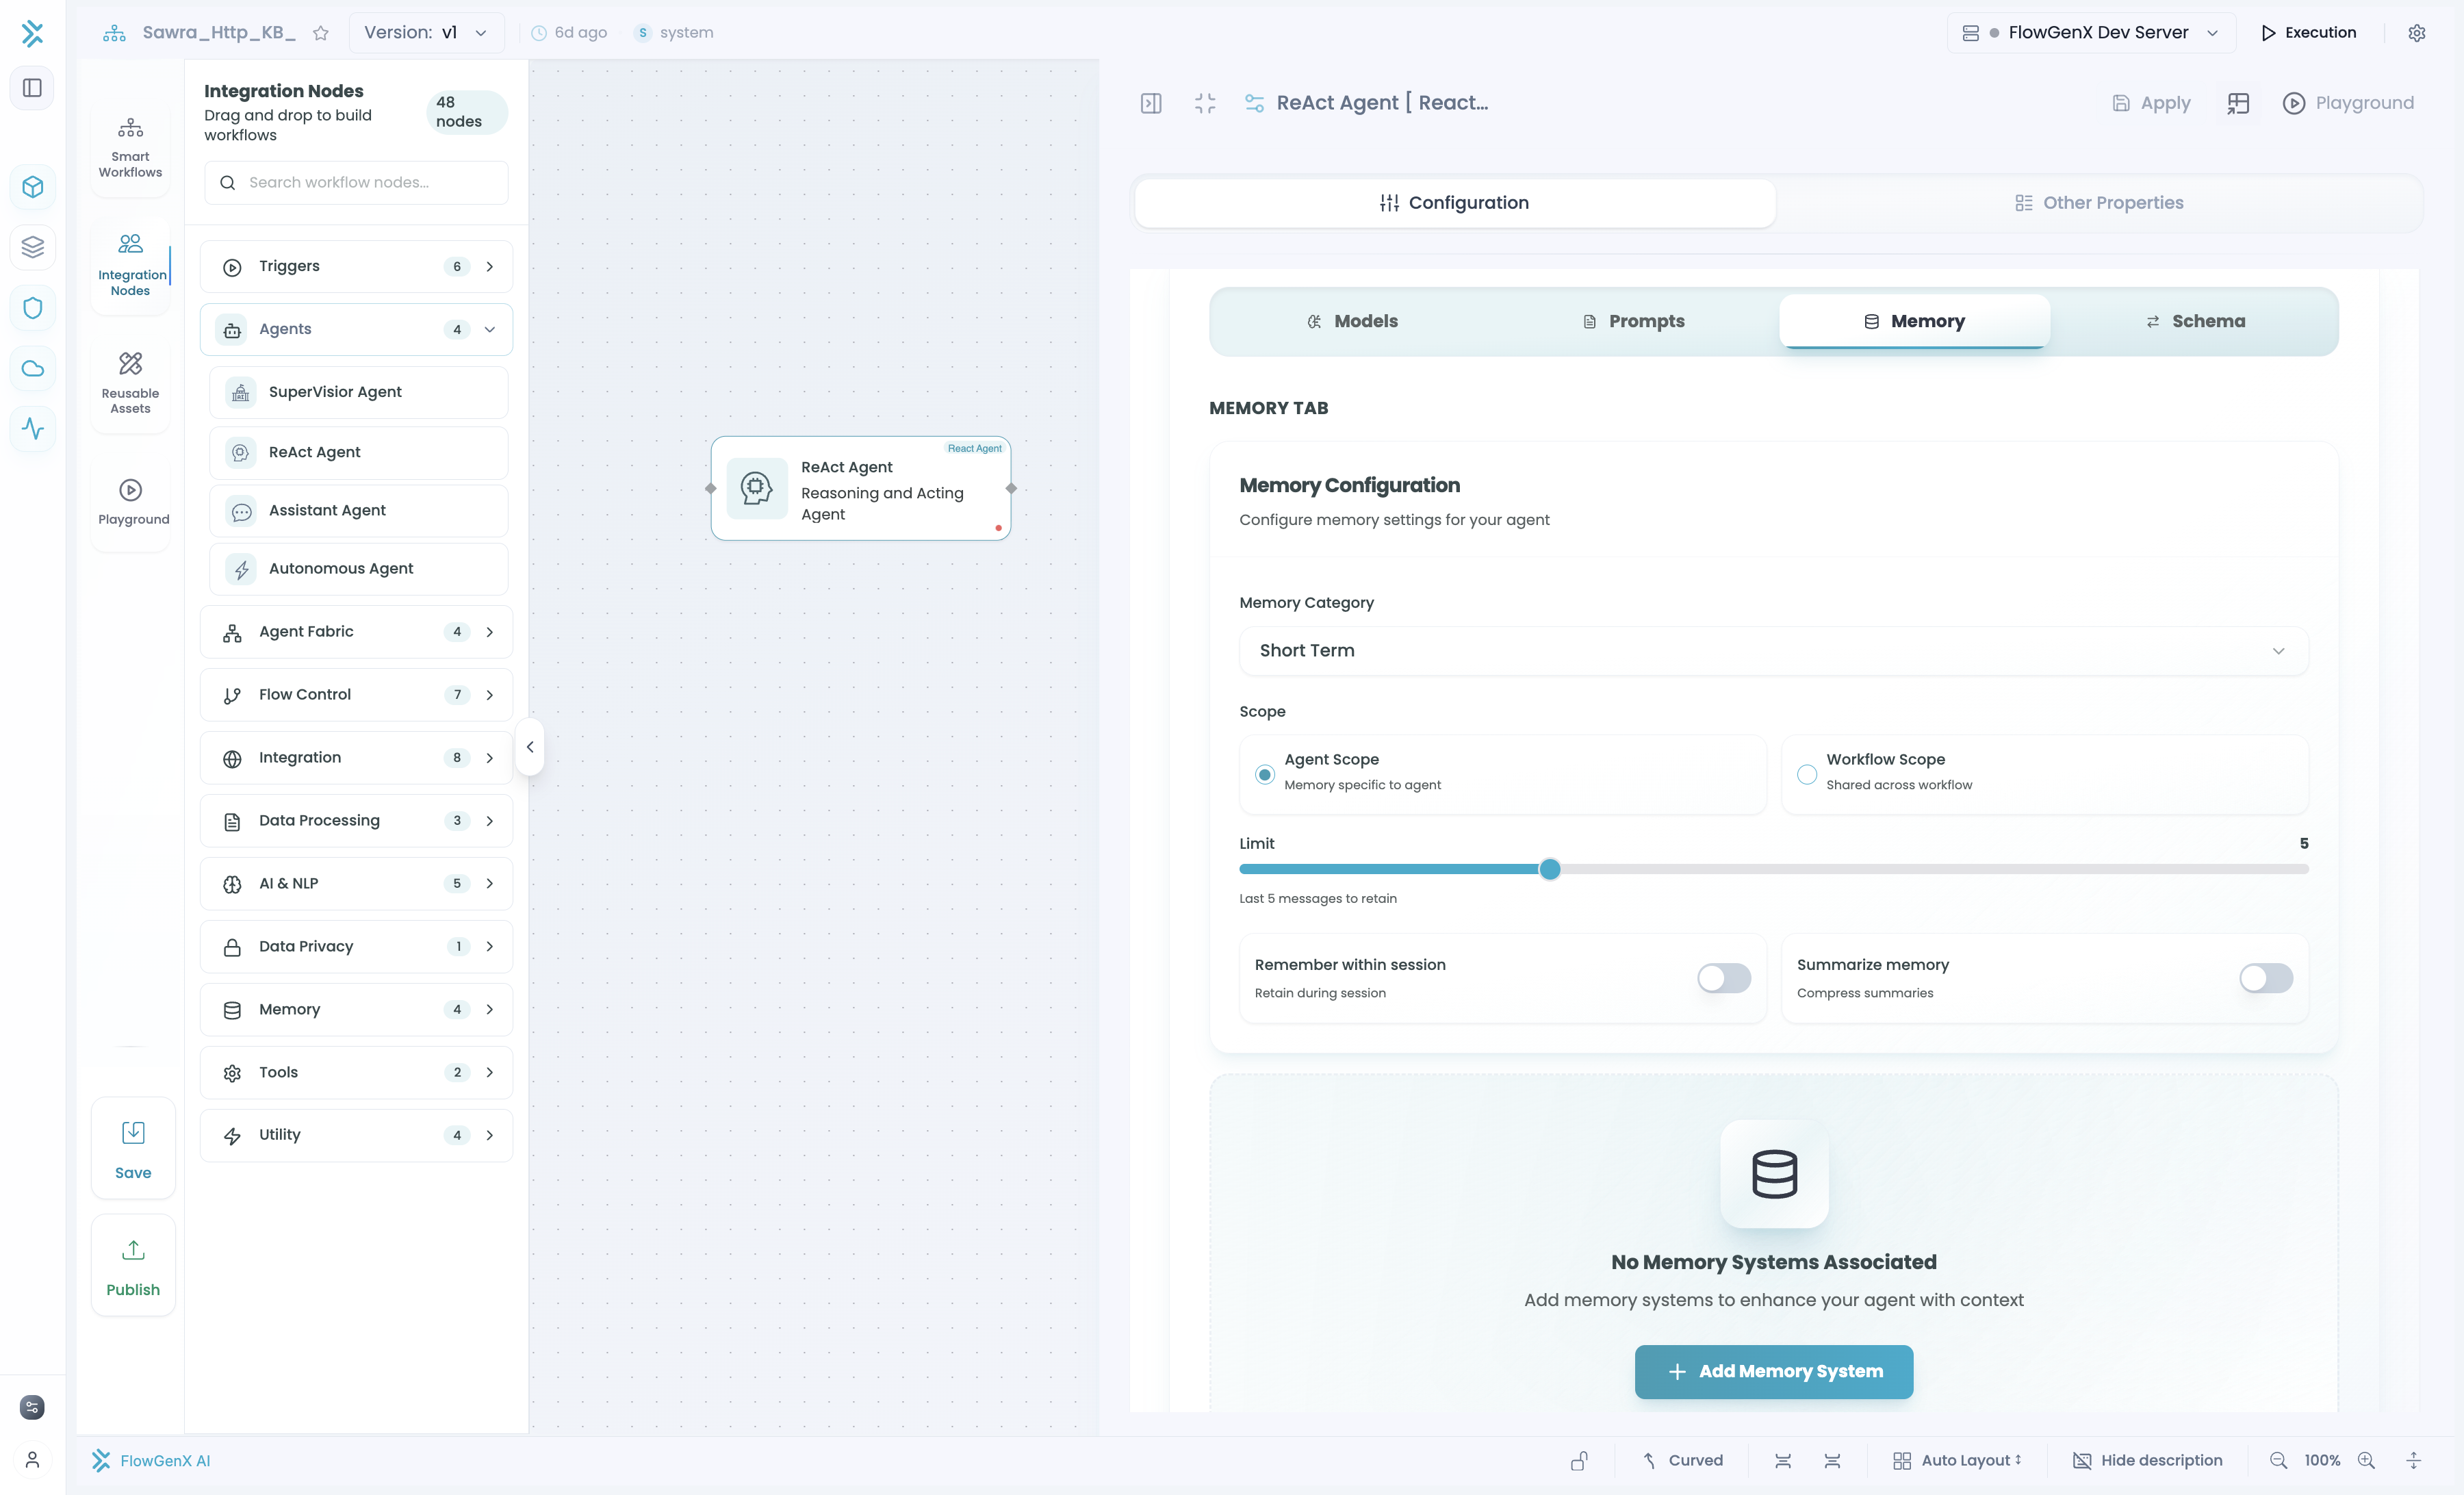Click the Save icon in sidebar
This screenshot has height=1495, width=2464.
[133, 1132]
